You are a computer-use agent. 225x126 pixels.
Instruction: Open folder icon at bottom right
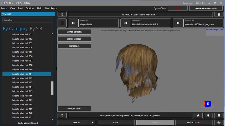[x=219, y=123]
